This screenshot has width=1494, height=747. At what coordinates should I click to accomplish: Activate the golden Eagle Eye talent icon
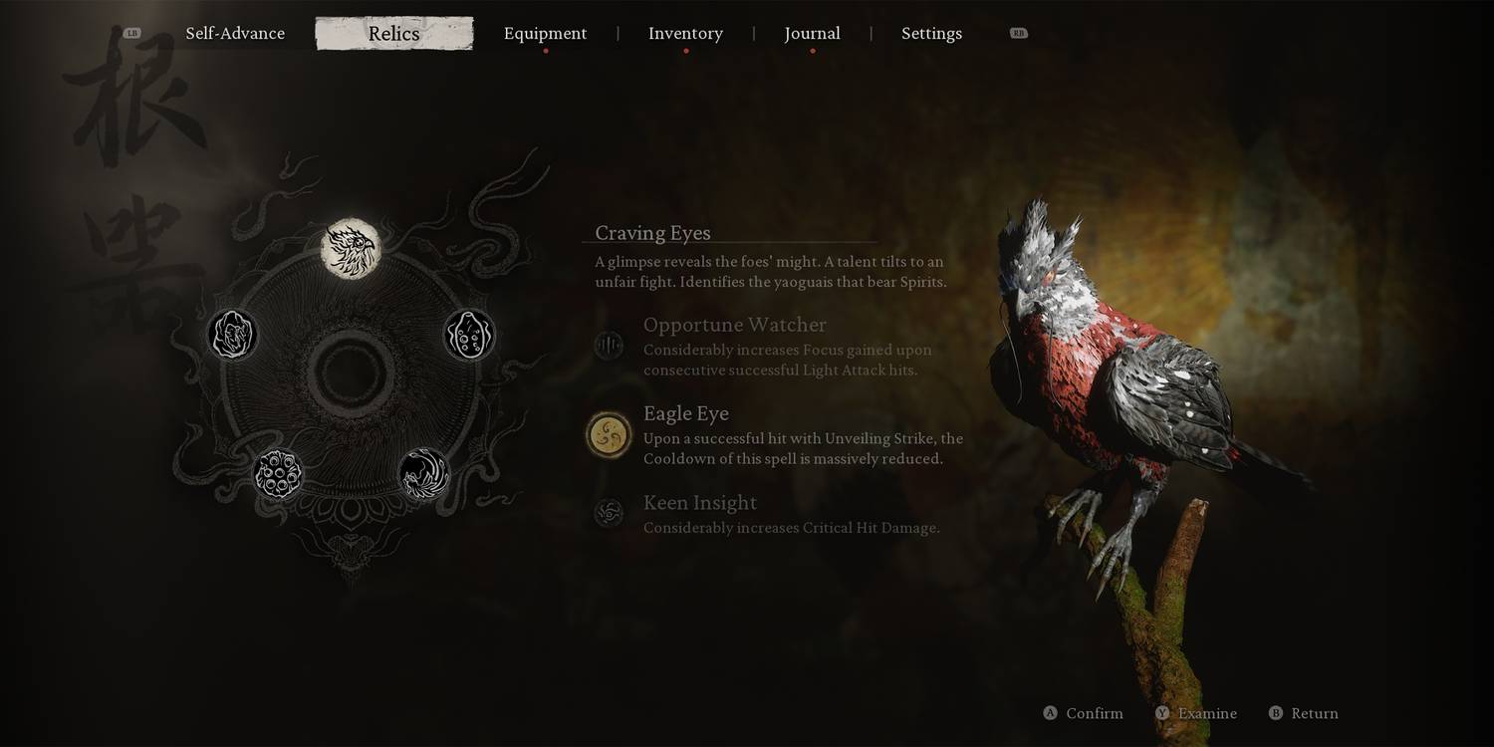[x=609, y=435]
